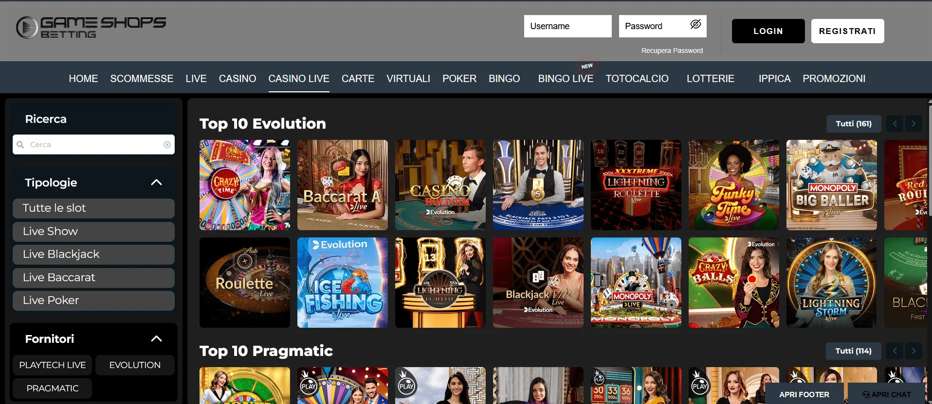Click the Username input field
932x404 pixels.
(x=567, y=26)
